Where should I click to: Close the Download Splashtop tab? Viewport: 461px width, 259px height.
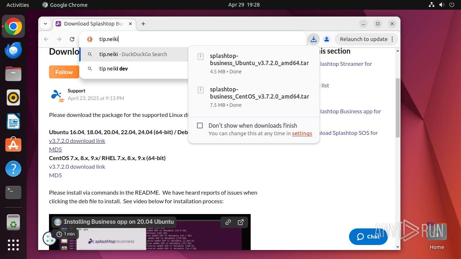coord(130,24)
